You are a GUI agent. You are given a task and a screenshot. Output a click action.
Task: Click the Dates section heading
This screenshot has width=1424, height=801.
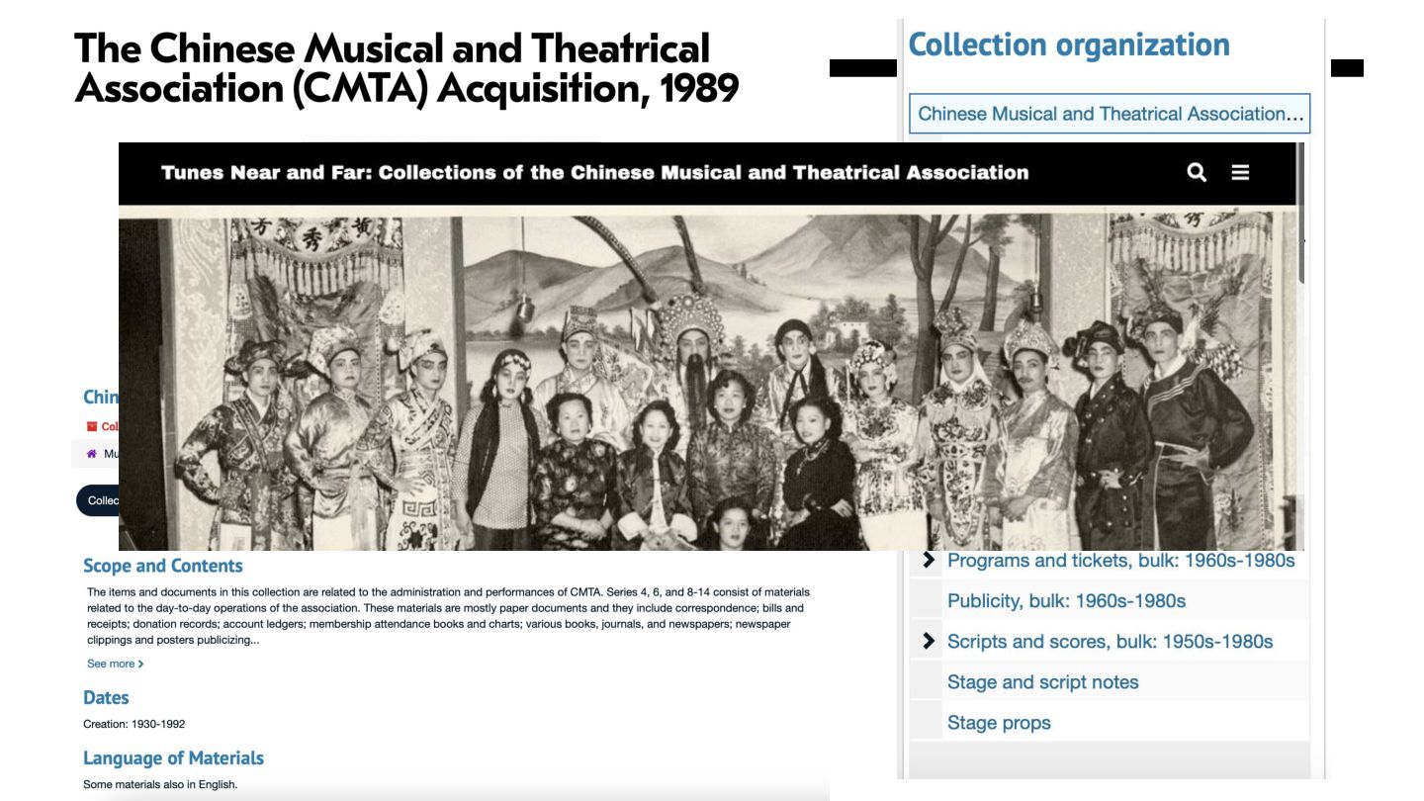tap(106, 697)
